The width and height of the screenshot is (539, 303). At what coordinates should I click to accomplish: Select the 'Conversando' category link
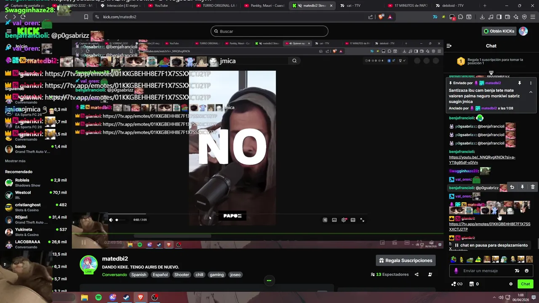[x=114, y=275]
